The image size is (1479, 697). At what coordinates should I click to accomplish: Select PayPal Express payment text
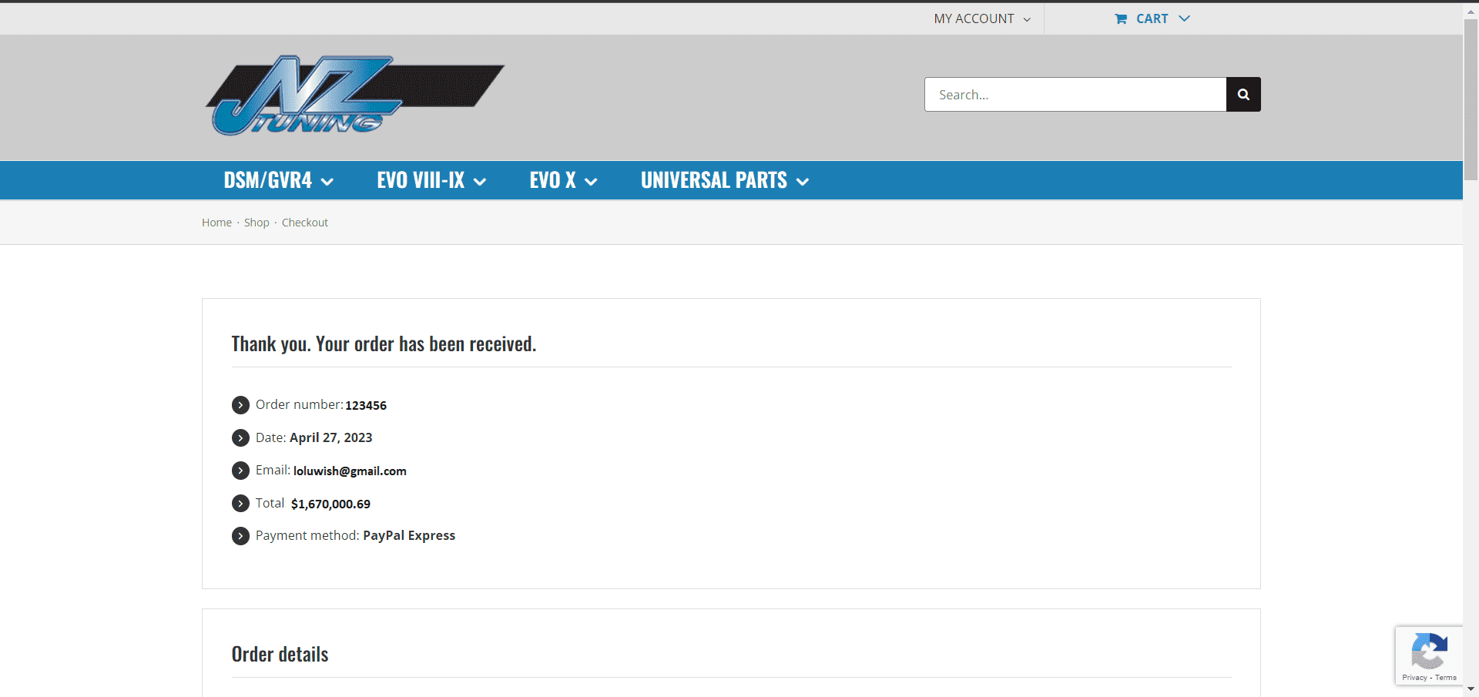point(409,535)
